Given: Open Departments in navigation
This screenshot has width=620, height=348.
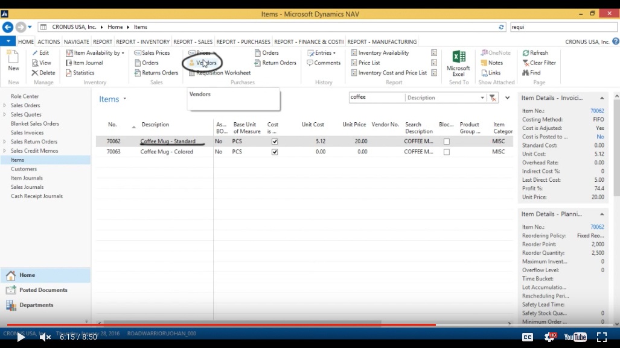Looking at the screenshot, I should tap(36, 305).
